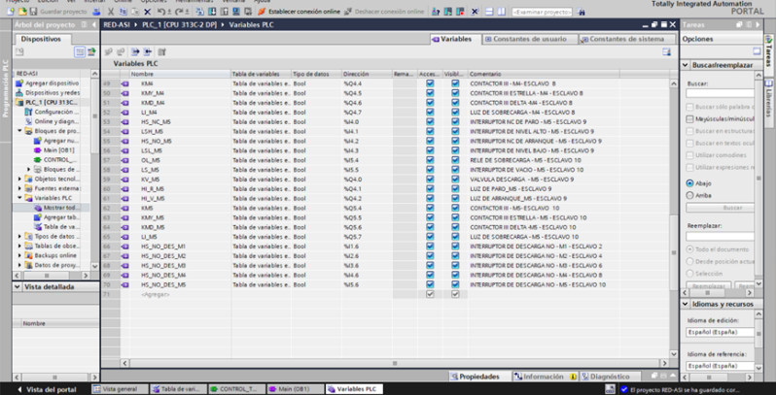Image resolution: width=776 pixels, height=395 pixels.
Task: Open the Dispositivos tab
Action: (42, 39)
